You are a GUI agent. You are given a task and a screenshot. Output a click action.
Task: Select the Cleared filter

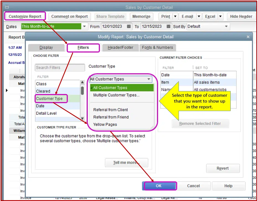pyautogui.click(x=57, y=91)
